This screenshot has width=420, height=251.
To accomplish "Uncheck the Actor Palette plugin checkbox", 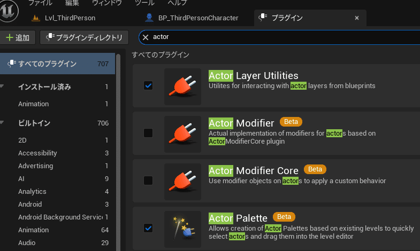I will pos(148,228).
